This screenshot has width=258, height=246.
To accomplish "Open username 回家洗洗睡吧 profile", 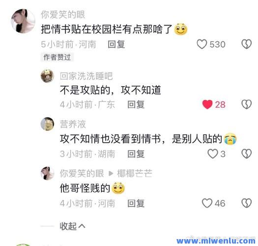I will [86, 76].
